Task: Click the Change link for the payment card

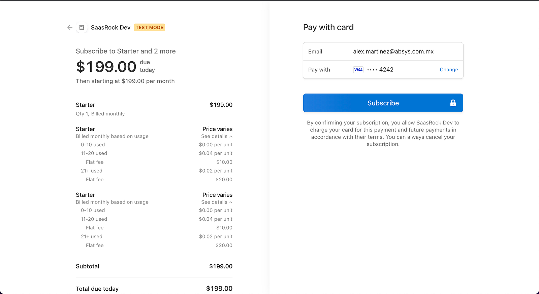Action: pos(449,70)
